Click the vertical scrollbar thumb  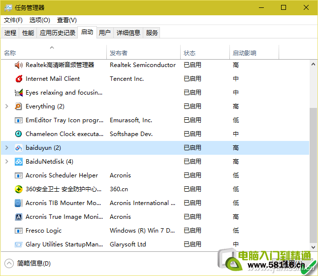(x=313, y=175)
